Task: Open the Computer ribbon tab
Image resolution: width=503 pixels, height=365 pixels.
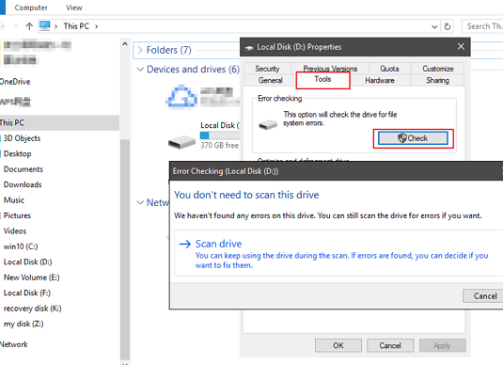Action: pos(31,8)
